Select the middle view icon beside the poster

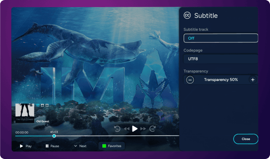[42, 105]
